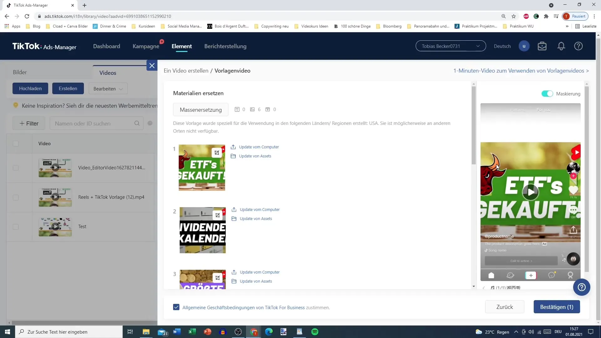Viewport: 601px width, 338px height.
Task: Check the Test video row checkbox
Action: coord(16,227)
